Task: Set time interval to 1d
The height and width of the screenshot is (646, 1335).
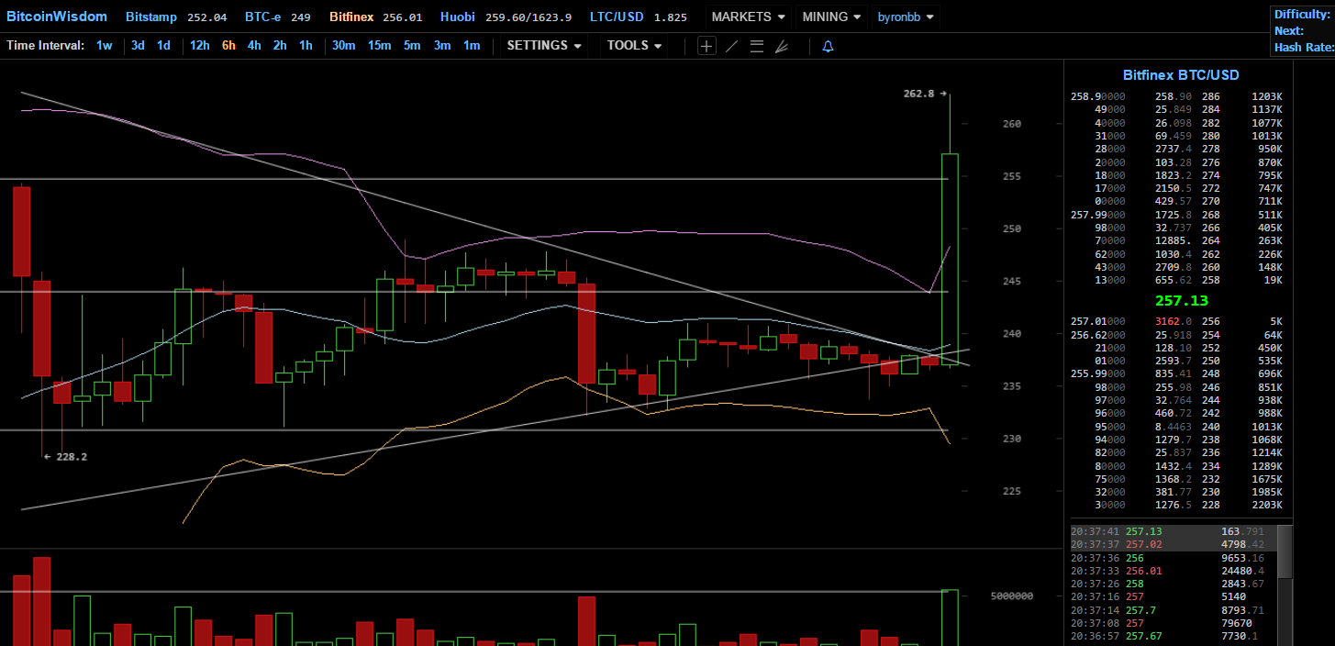Action: coord(163,46)
